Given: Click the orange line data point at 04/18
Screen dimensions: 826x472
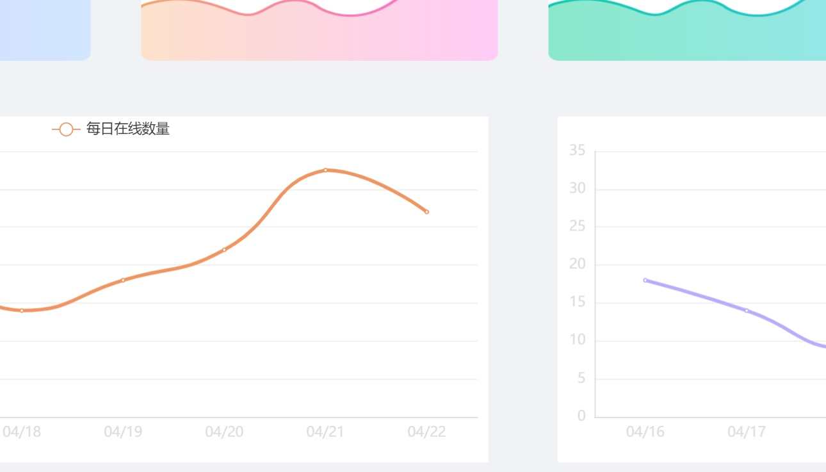Looking at the screenshot, I should [22, 311].
